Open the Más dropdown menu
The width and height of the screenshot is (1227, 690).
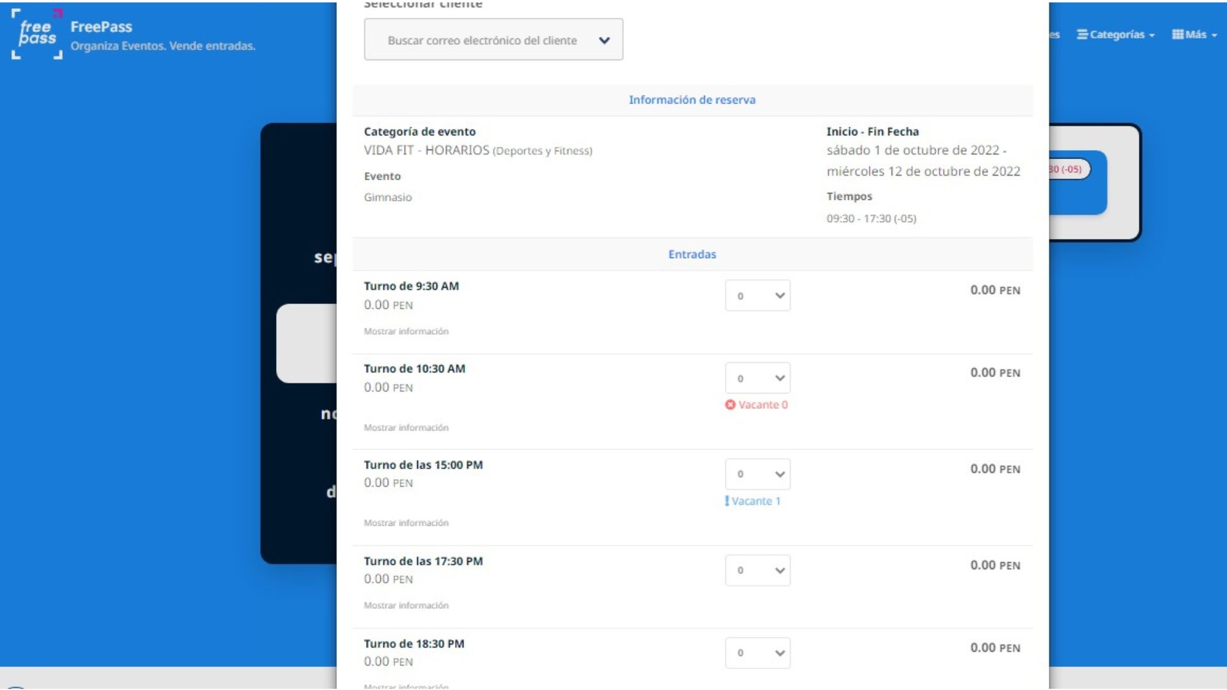(1198, 34)
